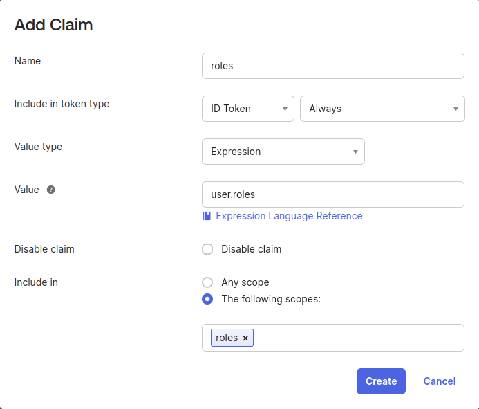Click the roles chip in scopes field
The height and width of the screenshot is (409, 479).
pos(227,338)
